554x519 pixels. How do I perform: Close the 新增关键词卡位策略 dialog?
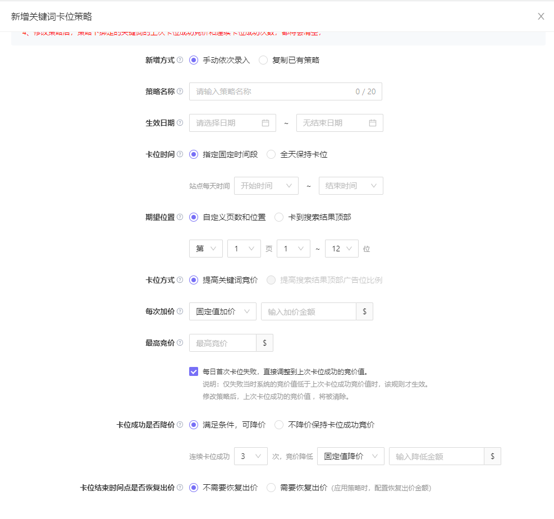541,16
